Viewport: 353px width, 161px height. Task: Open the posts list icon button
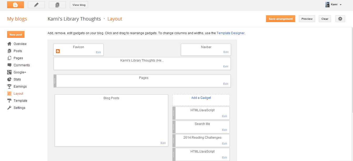tap(57, 4)
